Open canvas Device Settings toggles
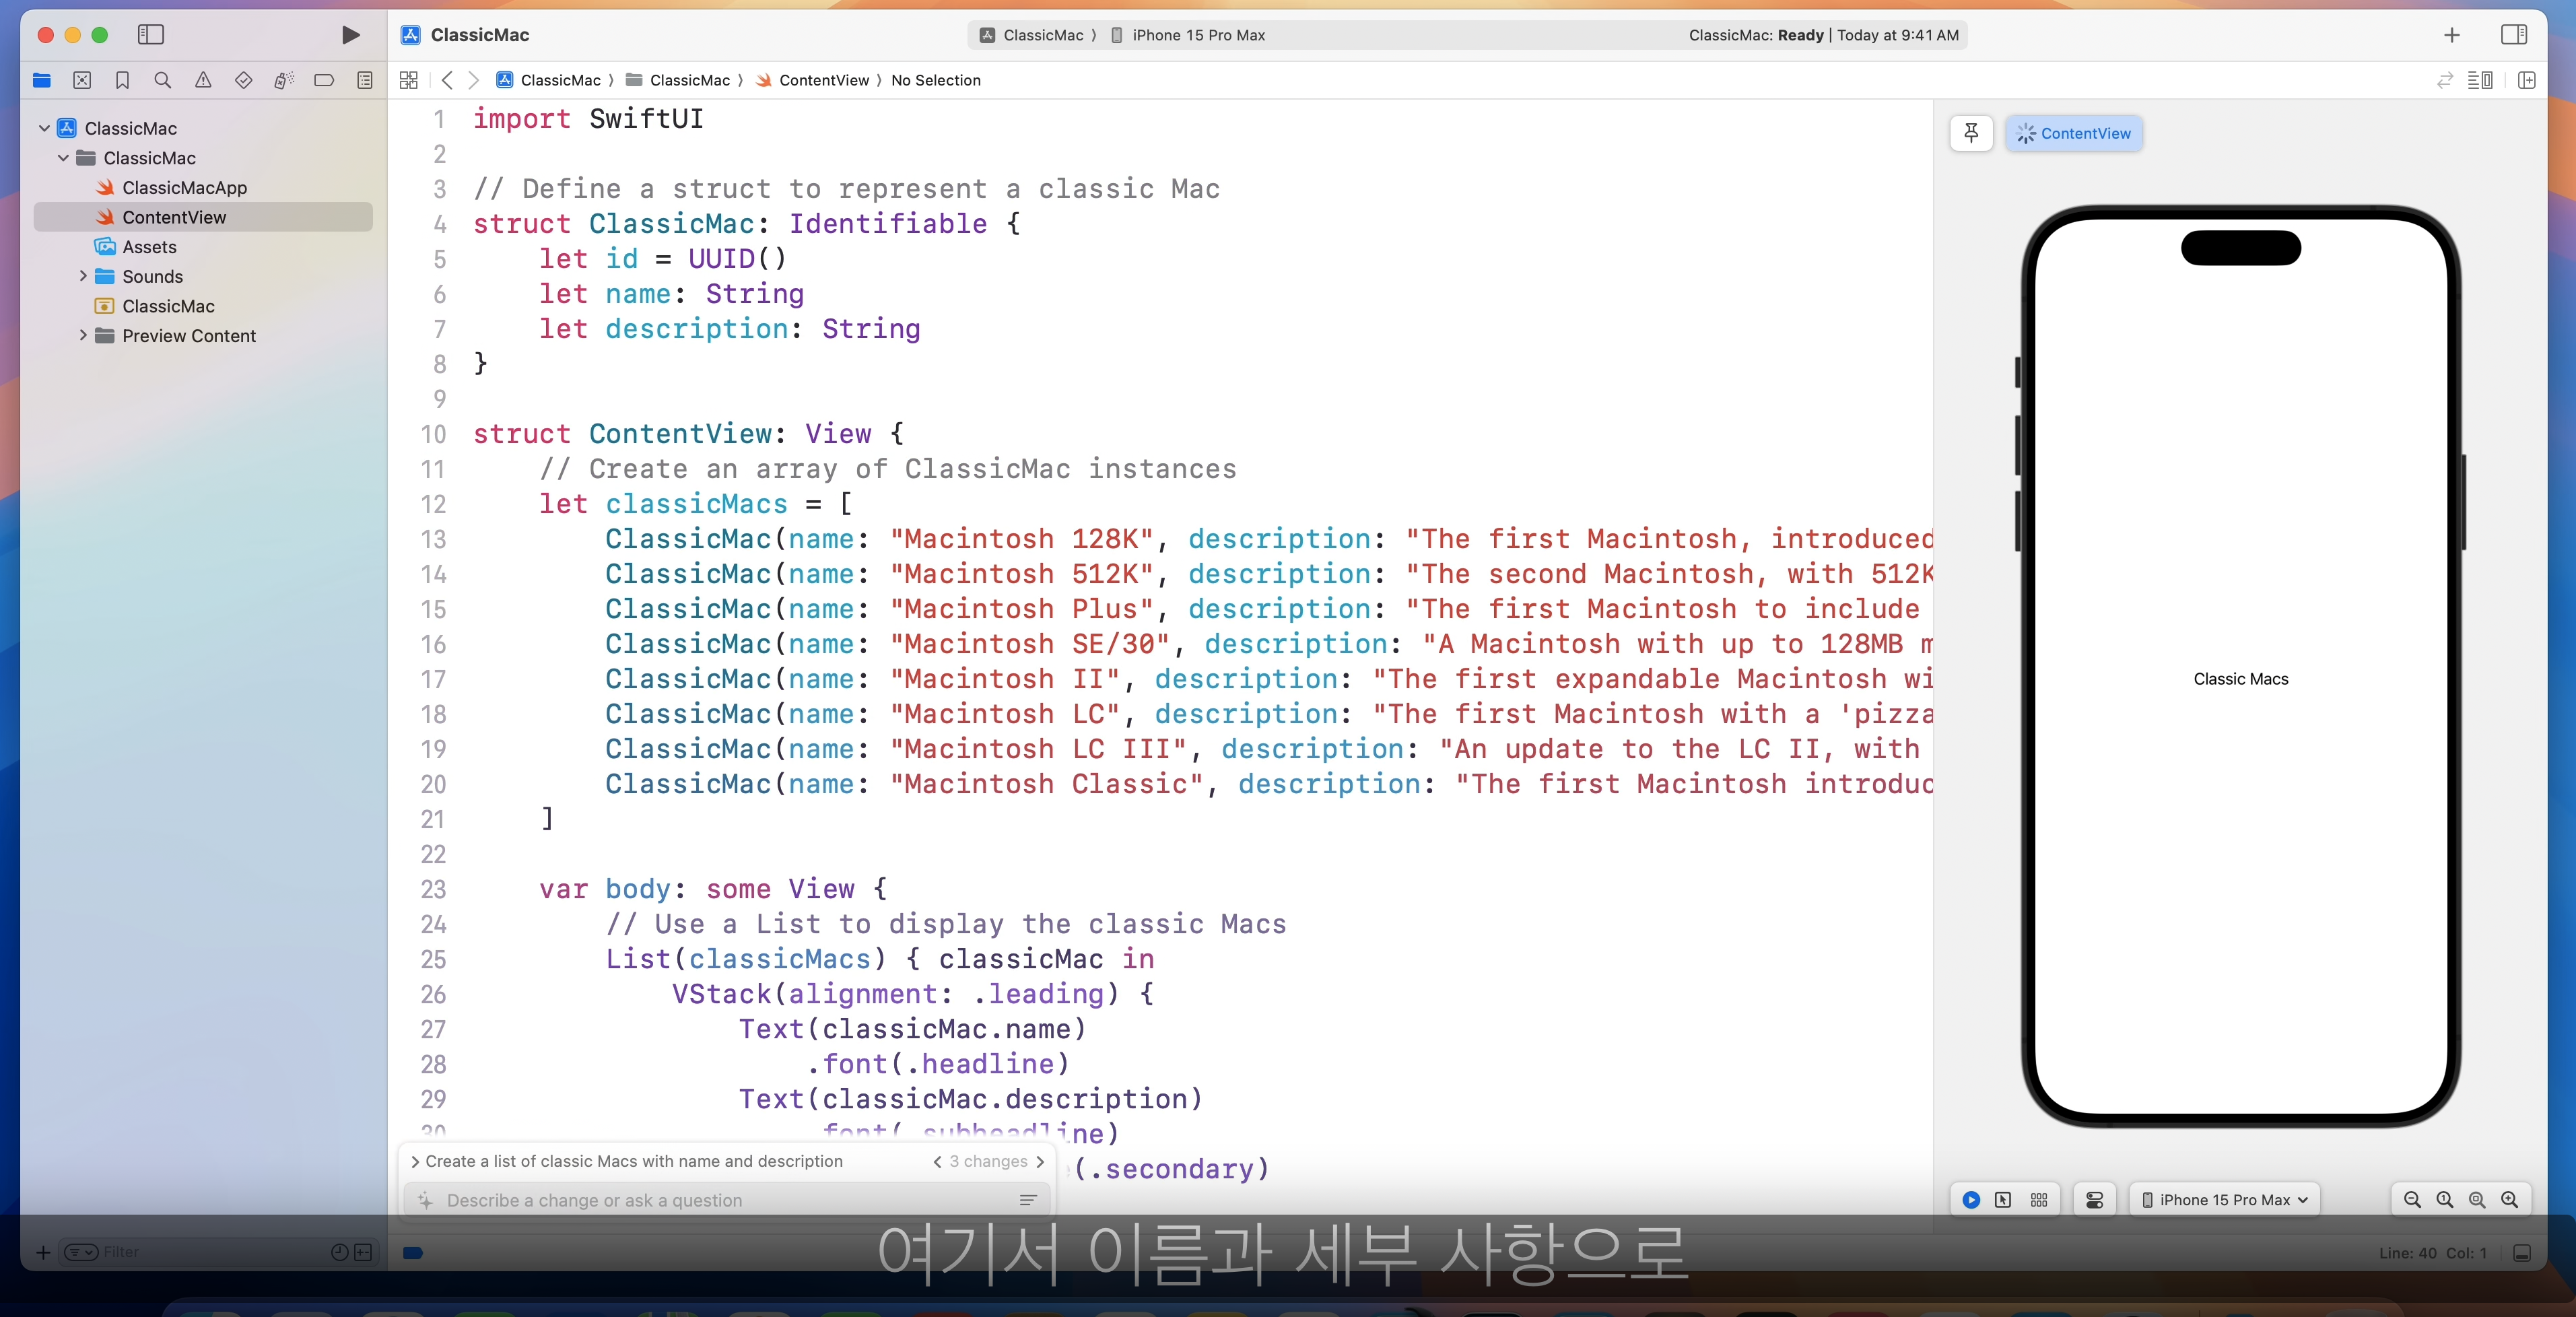The width and height of the screenshot is (2576, 1317). point(2095,1200)
